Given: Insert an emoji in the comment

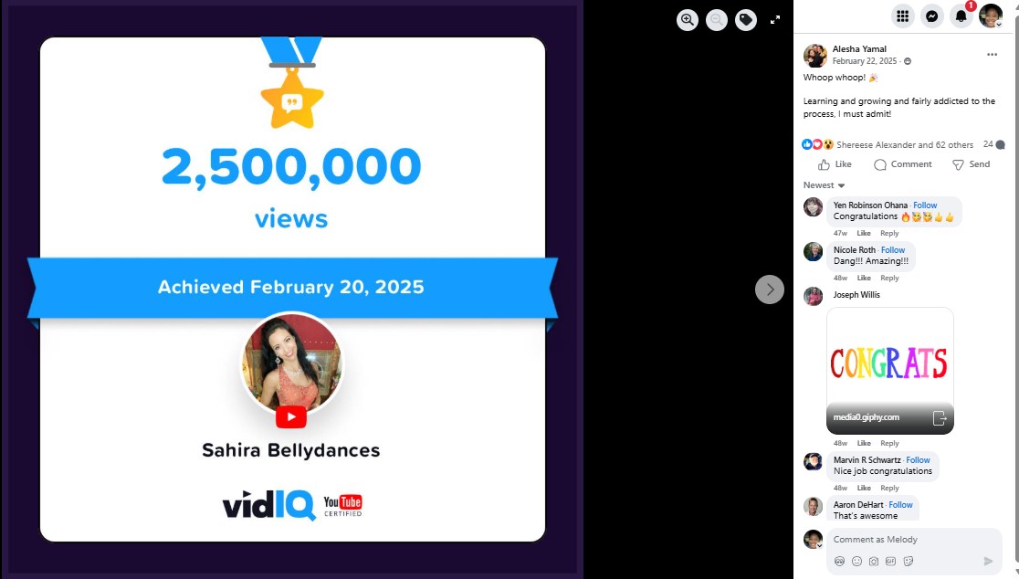Looking at the screenshot, I should (856, 561).
